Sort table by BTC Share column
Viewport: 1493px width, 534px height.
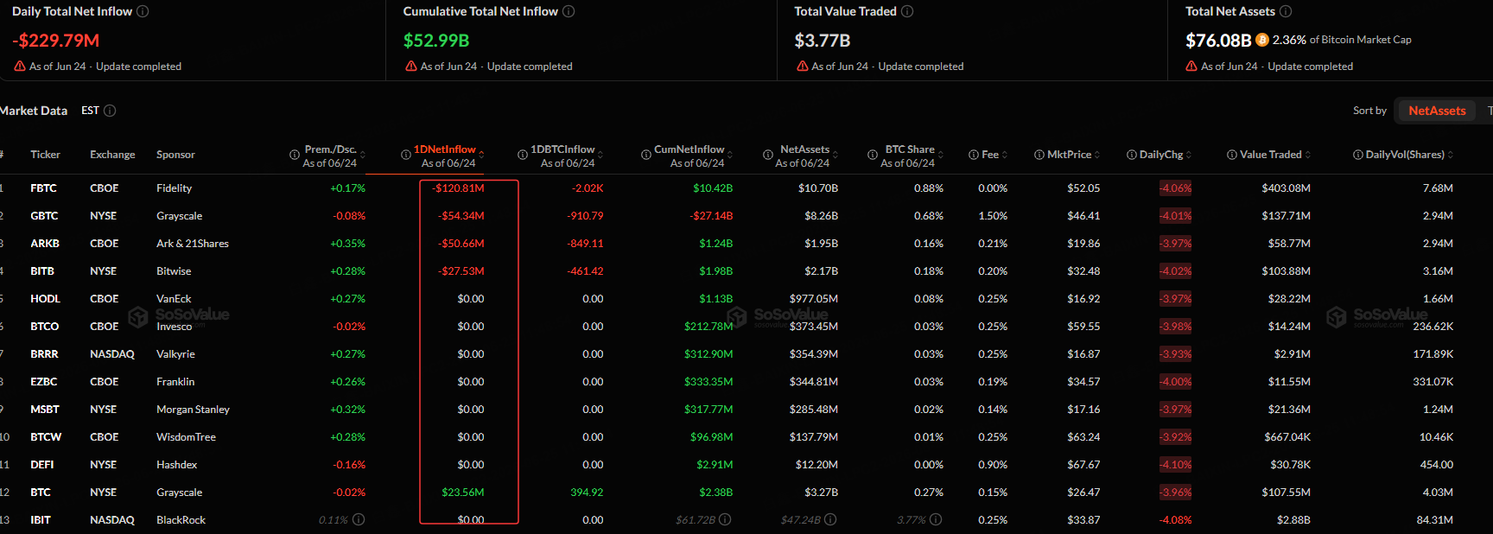[x=941, y=155]
